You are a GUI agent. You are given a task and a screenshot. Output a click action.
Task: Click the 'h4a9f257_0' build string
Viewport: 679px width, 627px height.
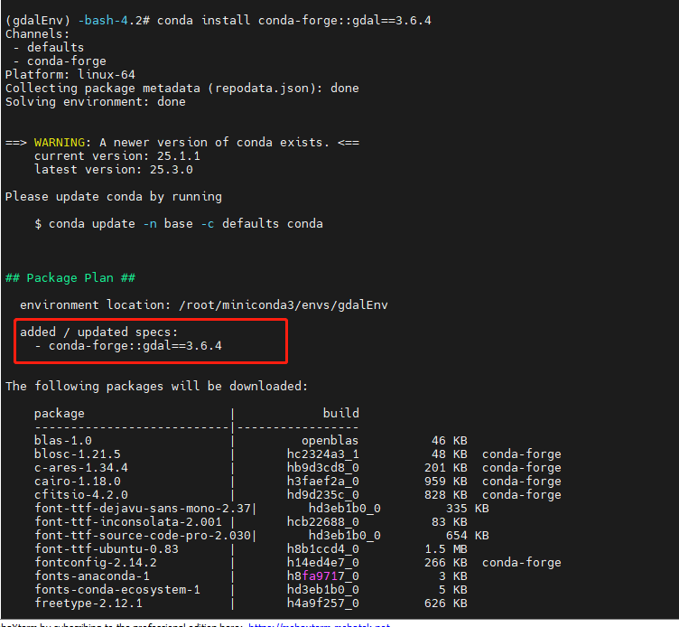tap(322, 604)
